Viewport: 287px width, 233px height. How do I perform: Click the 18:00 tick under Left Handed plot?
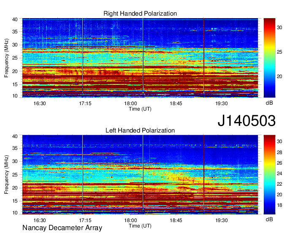click(130, 220)
